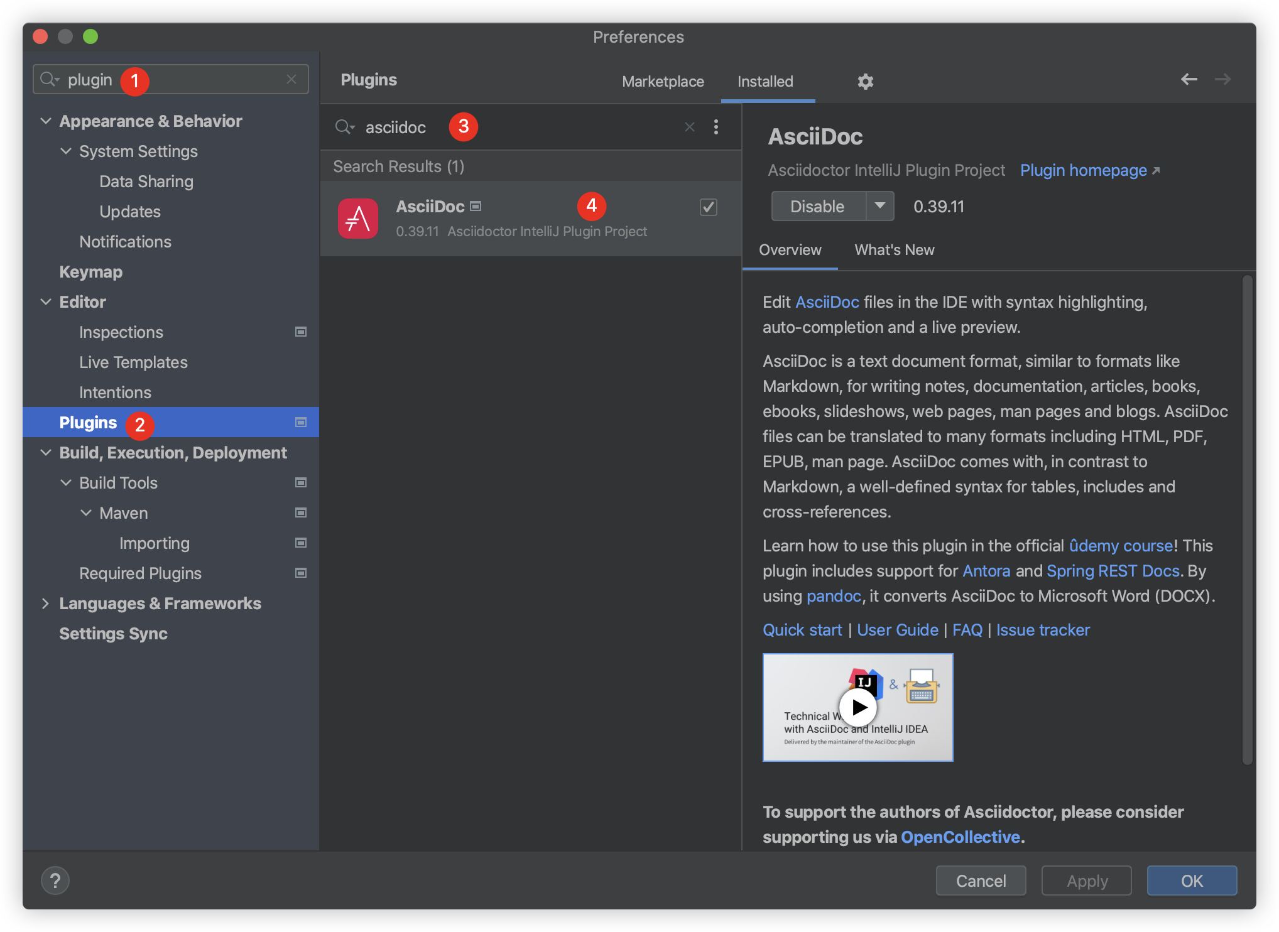Click the description panel vertical scrollbar

pos(1248,520)
